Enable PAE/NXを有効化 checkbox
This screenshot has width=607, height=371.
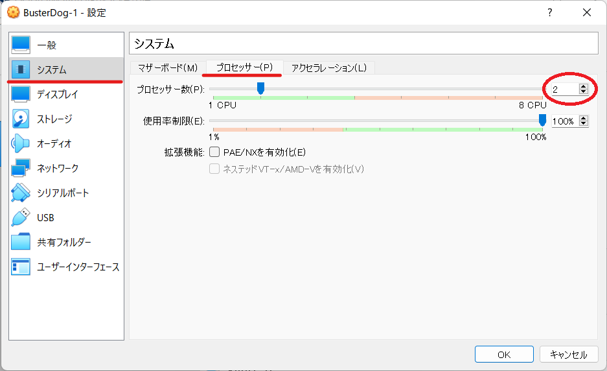click(x=214, y=152)
